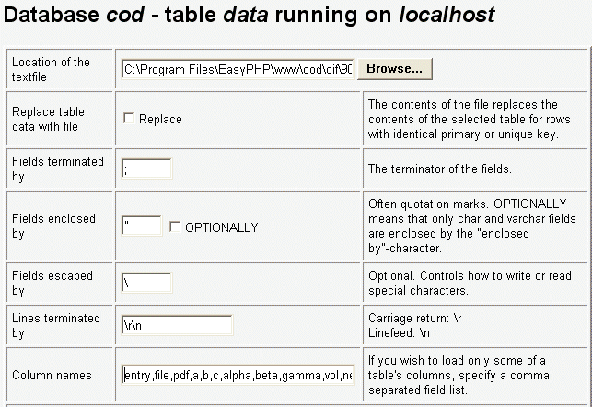Enable the Replace checkbox
The width and height of the screenshot is (592, 407).
tap(129, 119)
